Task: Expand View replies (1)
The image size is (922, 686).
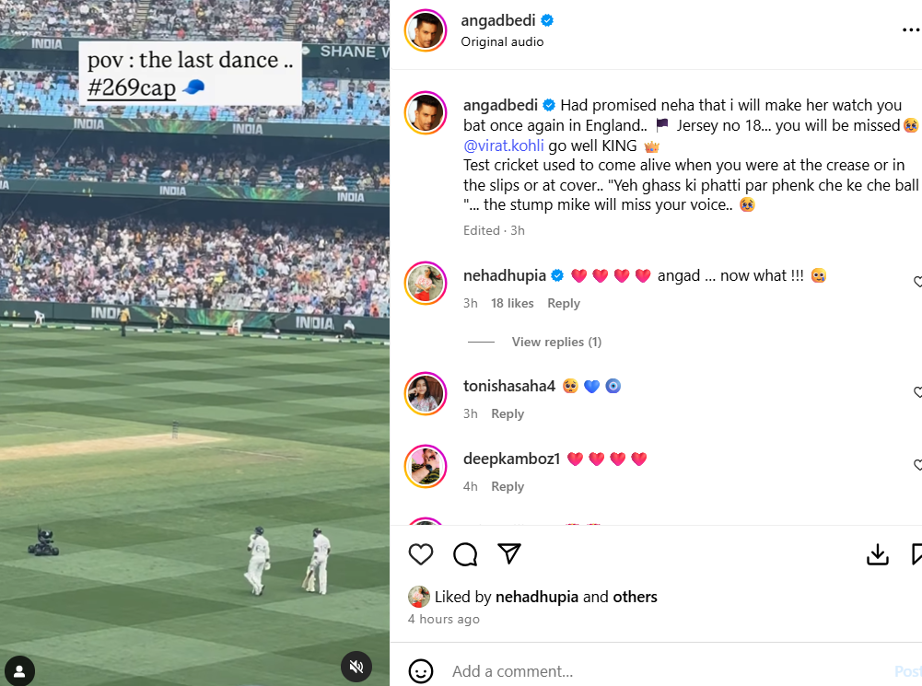Action: click(x=556, y=342)
